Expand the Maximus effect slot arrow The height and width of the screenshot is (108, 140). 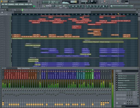116,83
